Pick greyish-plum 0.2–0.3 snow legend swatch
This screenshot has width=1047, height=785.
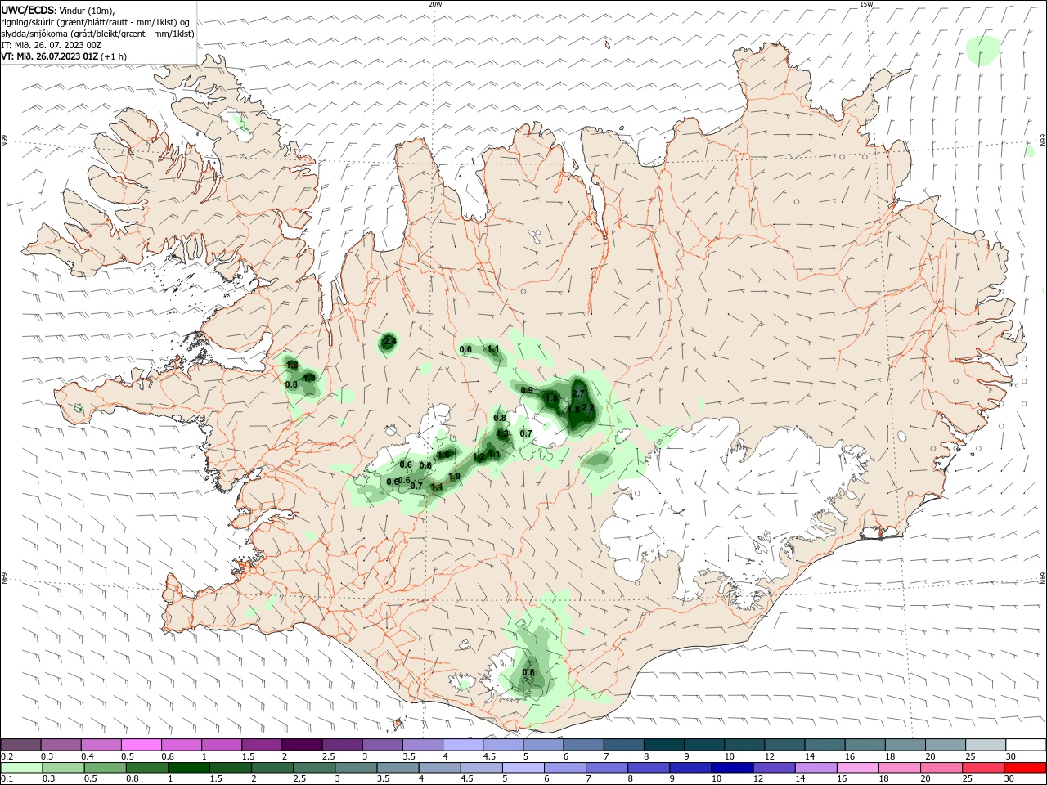(x=21, y=745)
